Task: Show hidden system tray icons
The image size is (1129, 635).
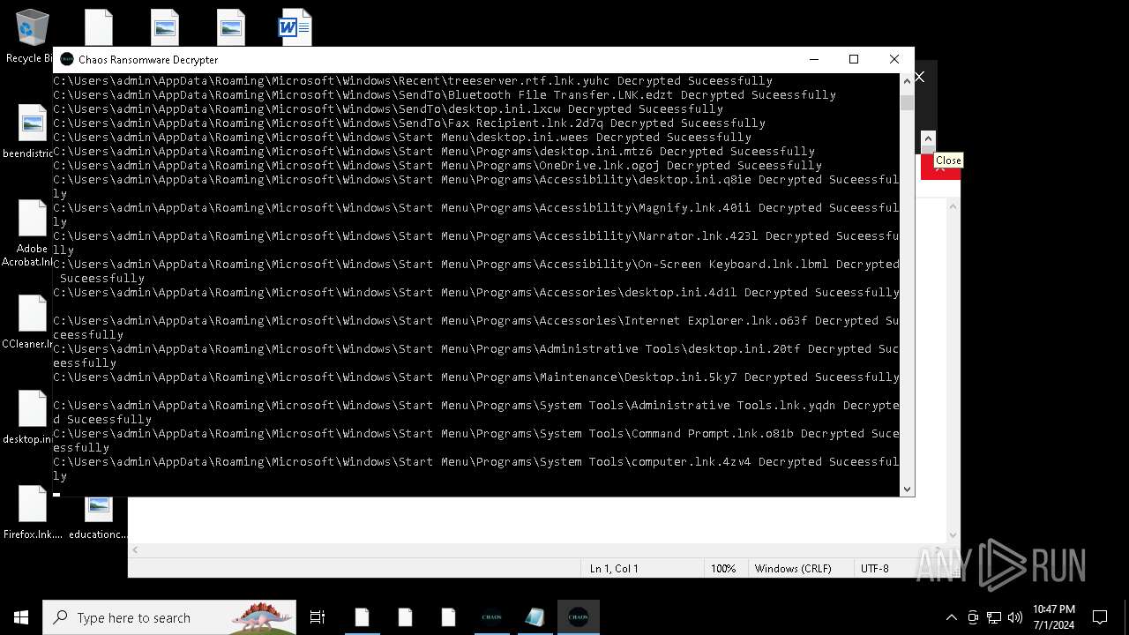Action: tap(951, 617)
